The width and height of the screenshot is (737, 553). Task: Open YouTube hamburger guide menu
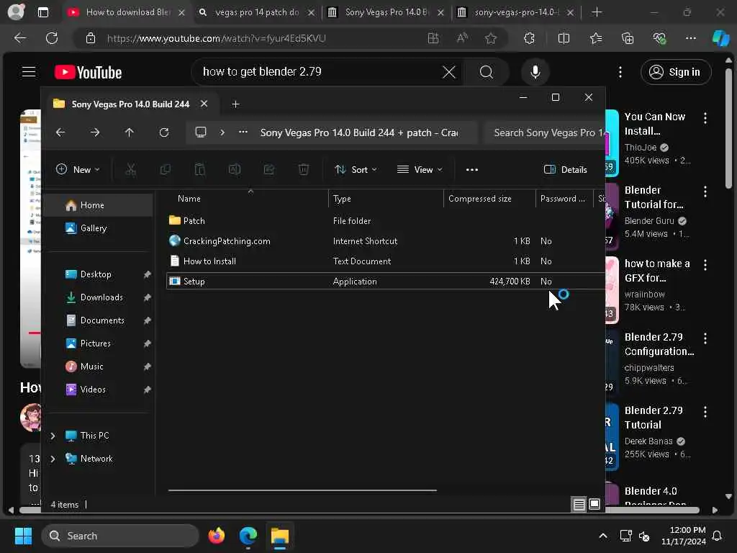[29, 72]
